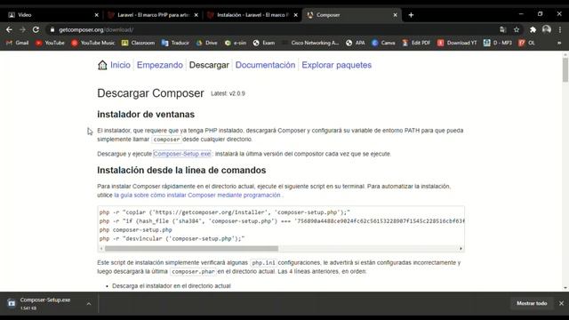
Task: Show more bookmarks with the double chevron
Action: point(559,43)
